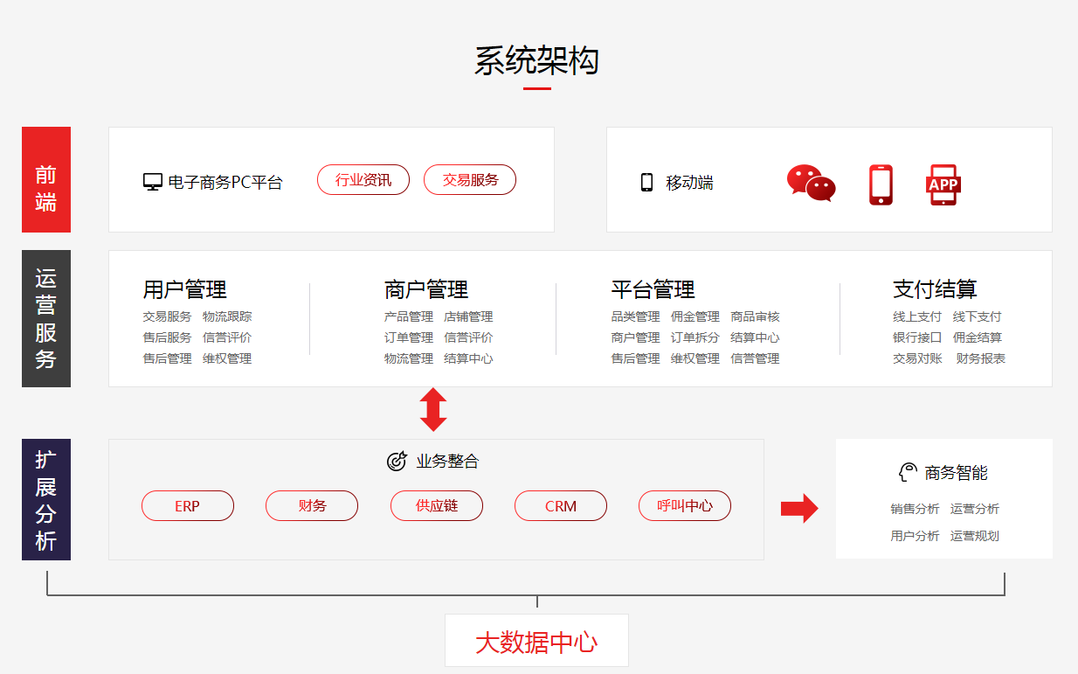Open the 商品审核 link under 平台管理
The width and height of the screenshot is (1078, 674).
click(x=755, y=316)
